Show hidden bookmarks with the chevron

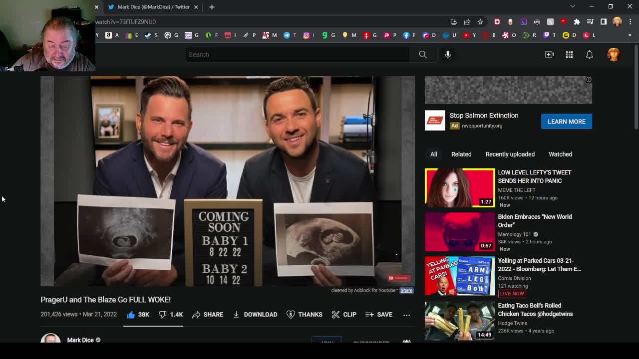coord(630,35)
